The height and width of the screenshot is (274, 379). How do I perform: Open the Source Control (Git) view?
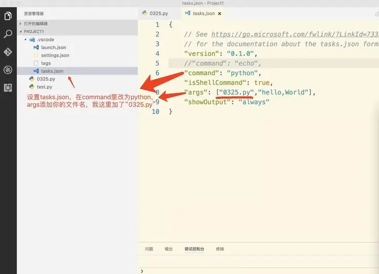[x=8, y=52]
